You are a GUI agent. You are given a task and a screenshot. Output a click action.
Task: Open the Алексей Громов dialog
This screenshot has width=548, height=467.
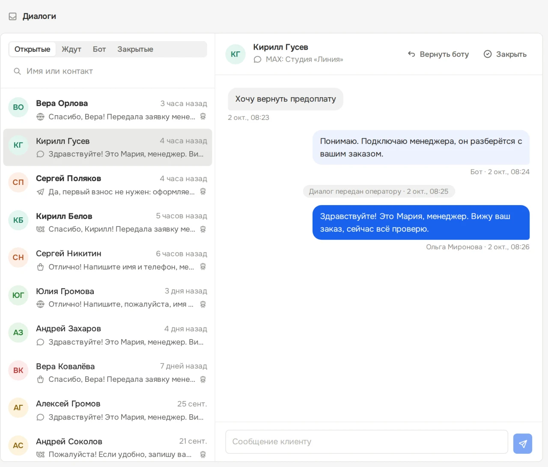click(x=107, y=410)
